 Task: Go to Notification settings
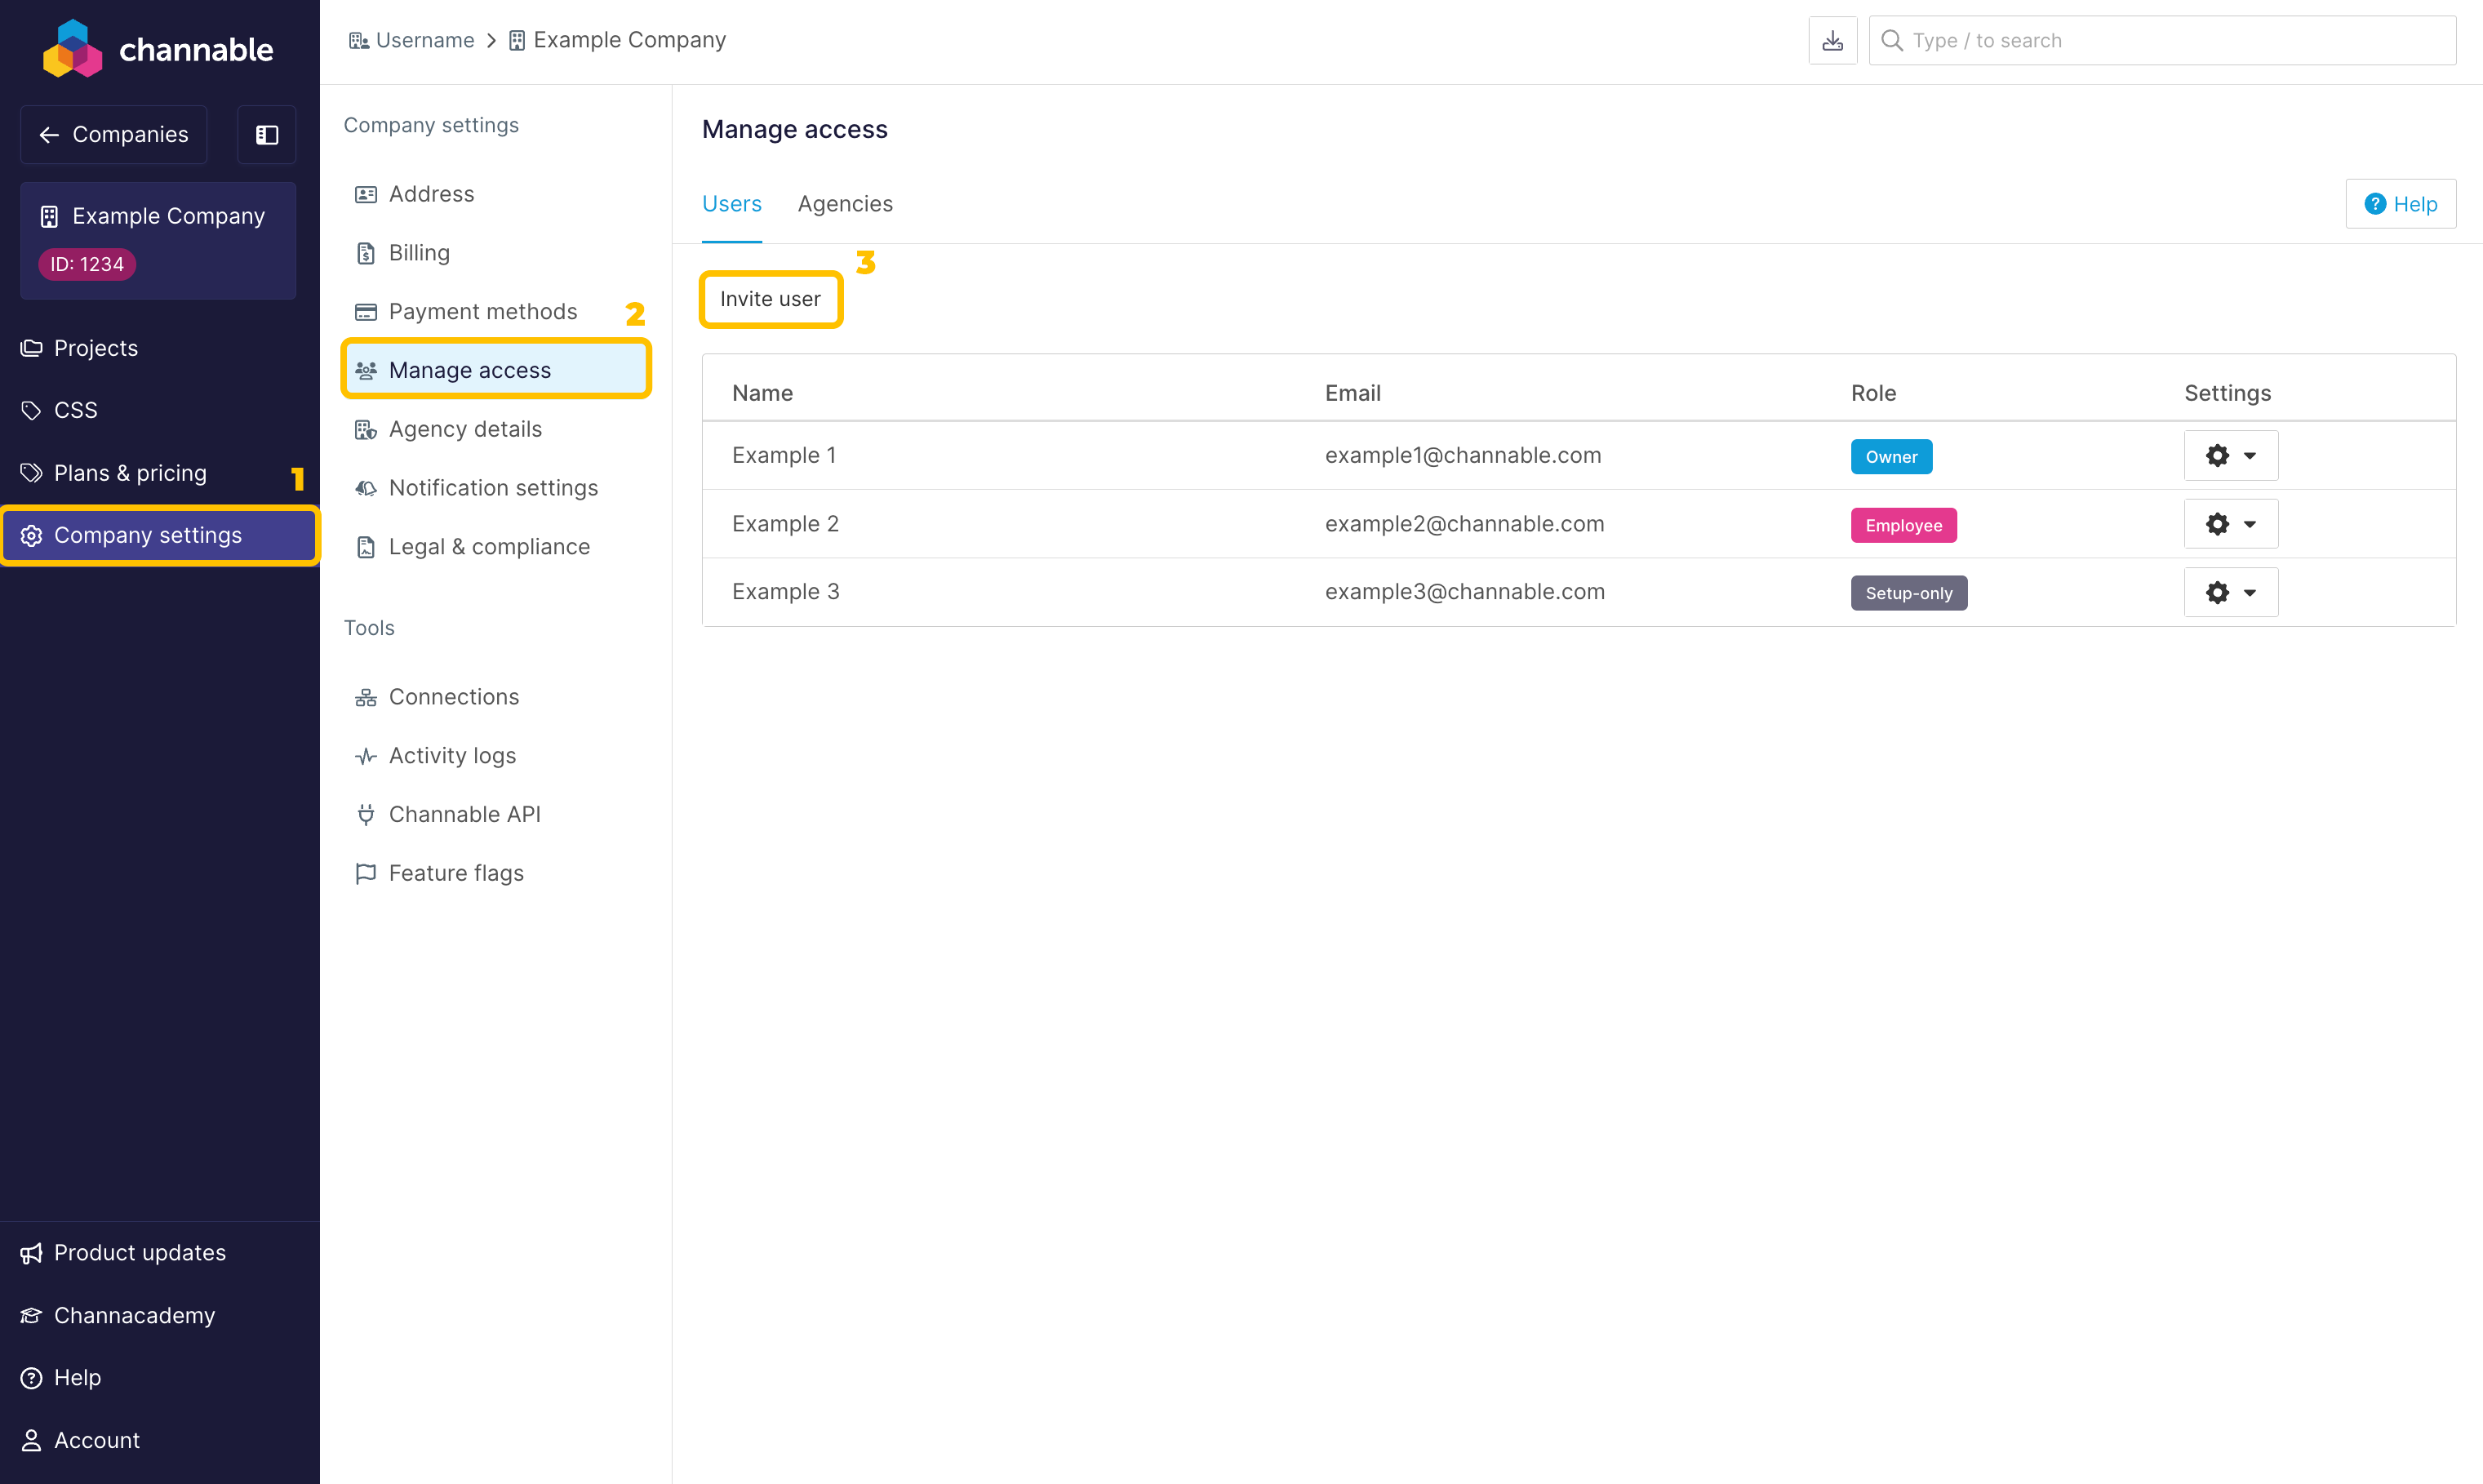click(x=493, y=488)
